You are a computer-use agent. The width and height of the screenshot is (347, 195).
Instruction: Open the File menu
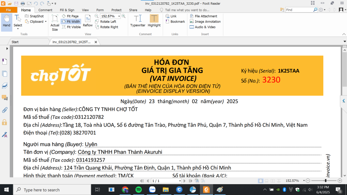click(x=8, y=10)
